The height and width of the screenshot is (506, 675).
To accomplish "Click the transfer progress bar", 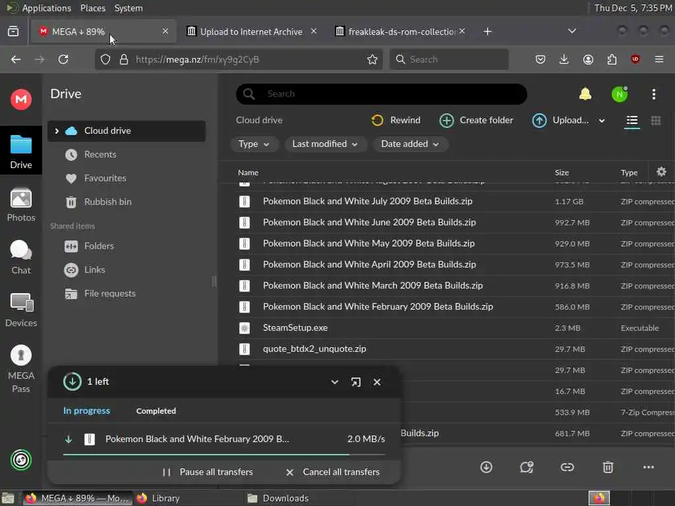I will click(x=224, y=455).
